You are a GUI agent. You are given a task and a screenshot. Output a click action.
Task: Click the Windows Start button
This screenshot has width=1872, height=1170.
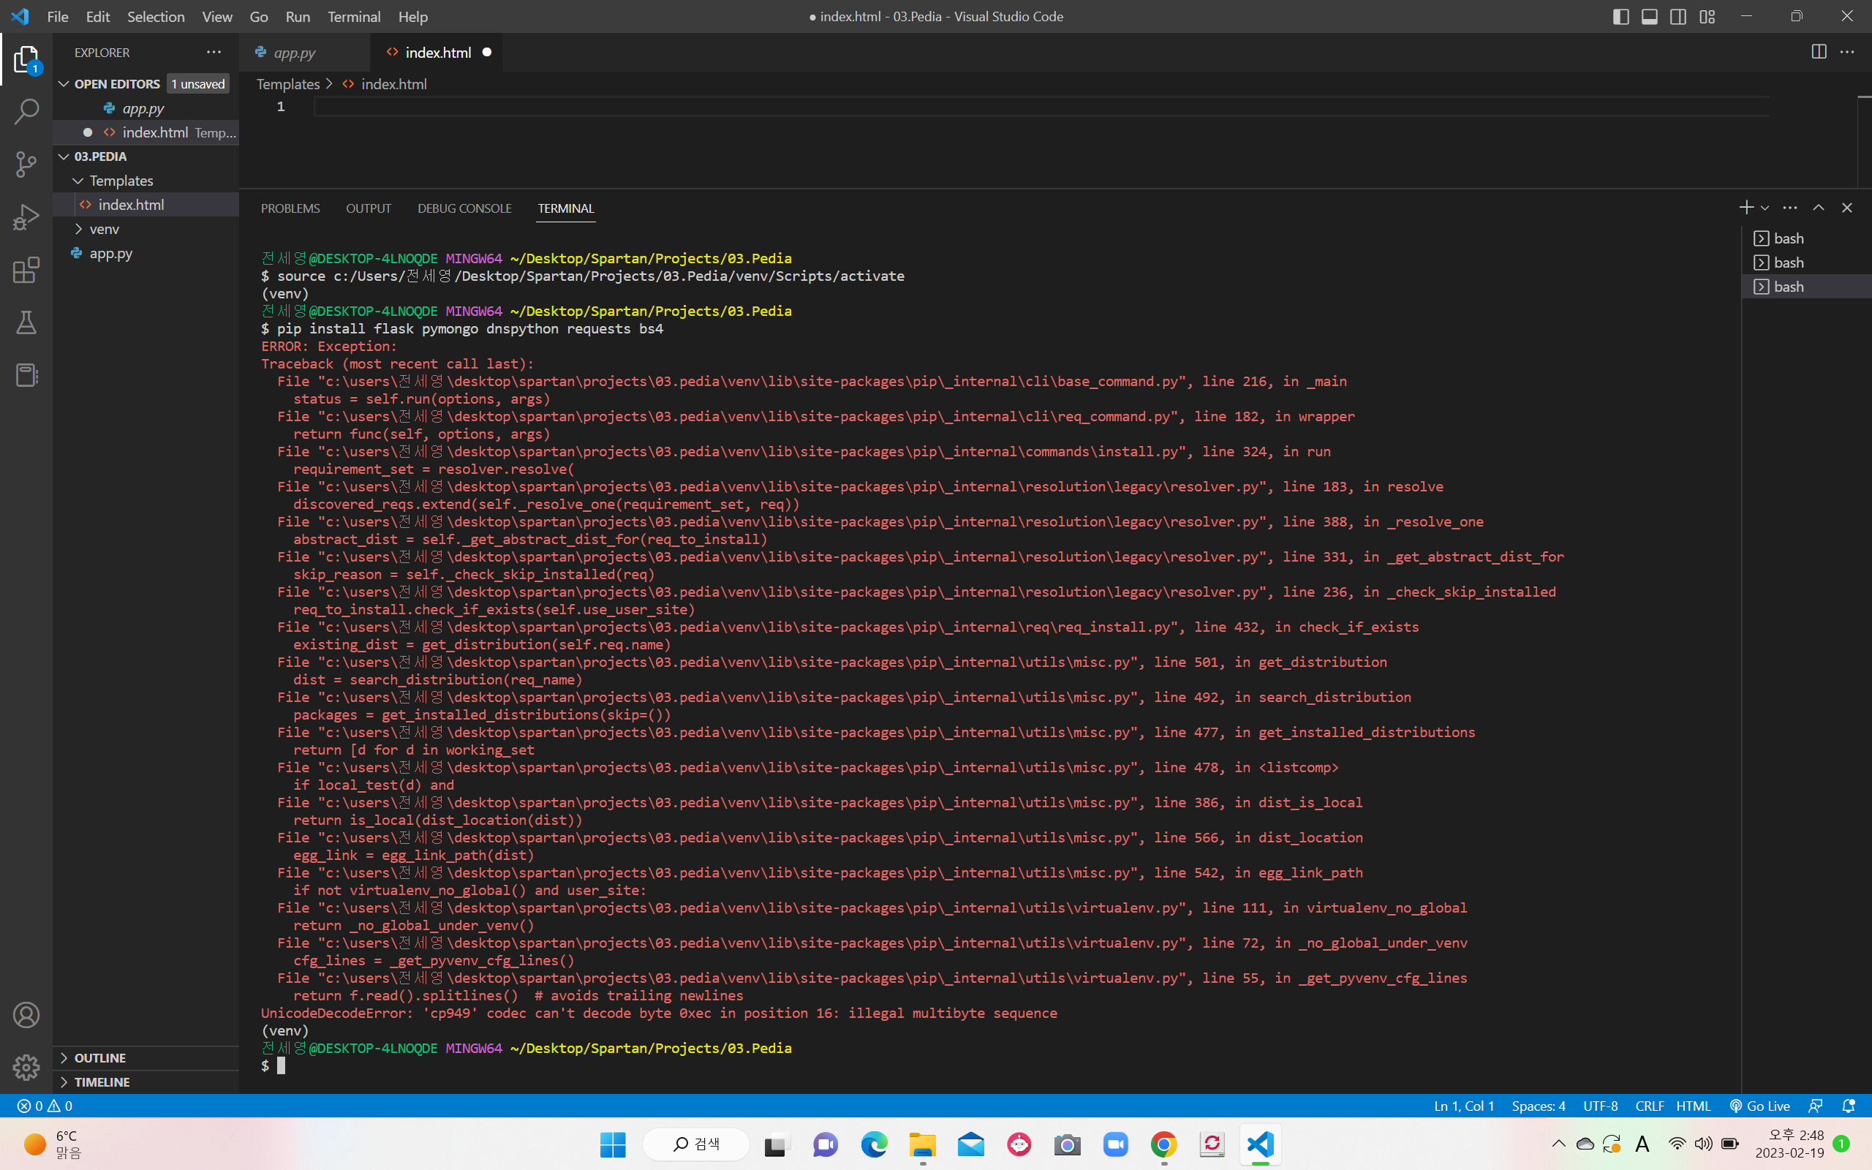pyautogui.click(x=613, y=1144)
